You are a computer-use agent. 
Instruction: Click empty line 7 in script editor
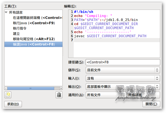[116, 40]
